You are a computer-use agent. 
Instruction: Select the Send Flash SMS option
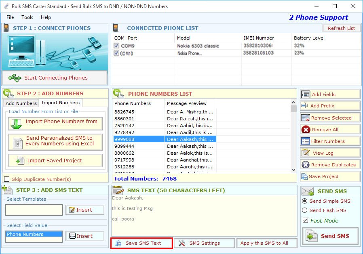(x=305, y=210)
